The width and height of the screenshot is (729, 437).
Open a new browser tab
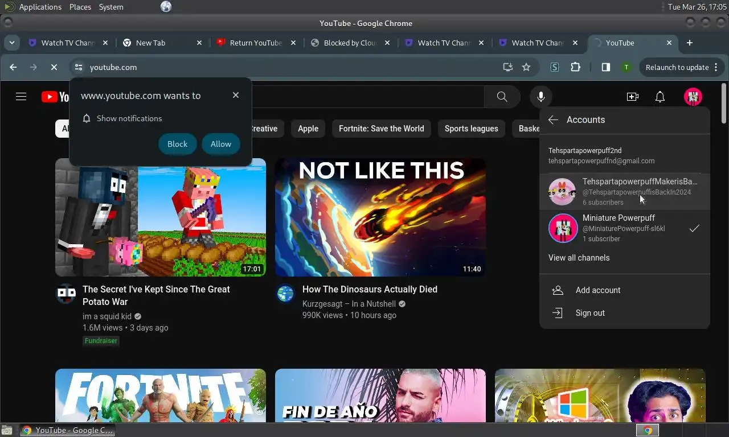690,43
